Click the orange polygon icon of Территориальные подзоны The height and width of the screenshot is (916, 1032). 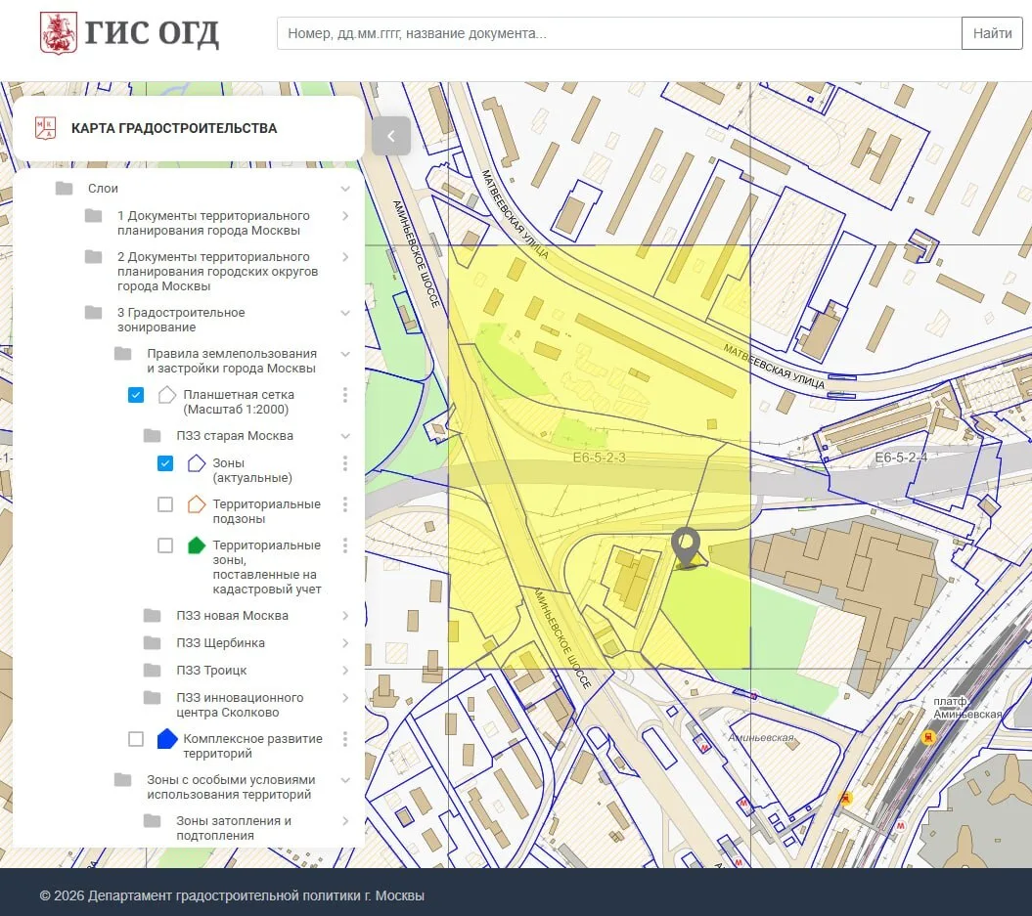click(197, 504)
